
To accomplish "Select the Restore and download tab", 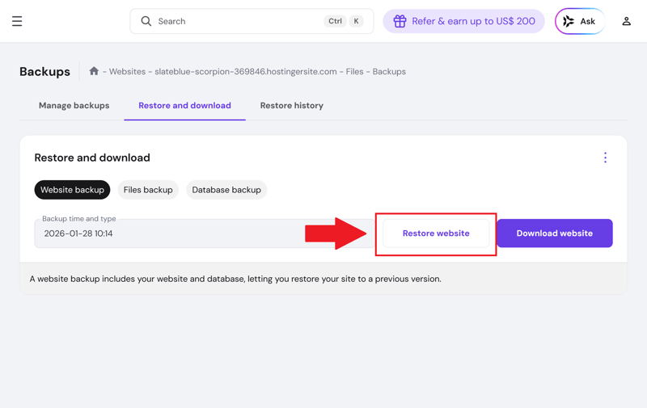I will [184, 106].
